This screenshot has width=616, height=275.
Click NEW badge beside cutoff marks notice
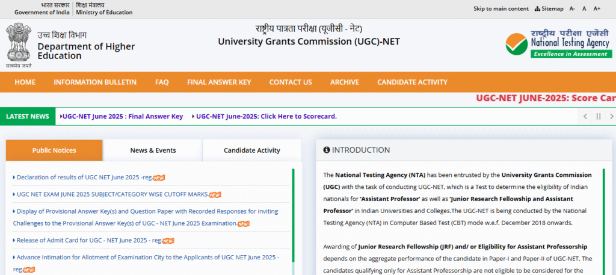click(x=215, y=194)
